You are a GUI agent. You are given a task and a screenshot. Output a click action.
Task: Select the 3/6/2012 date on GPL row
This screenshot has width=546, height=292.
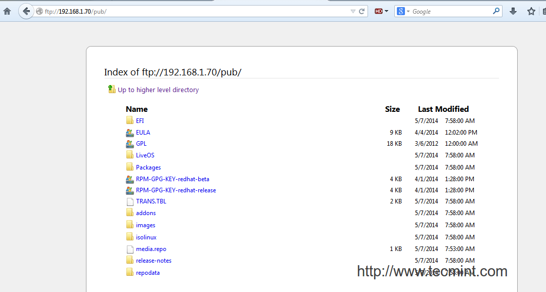426,144
